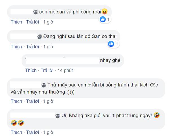Click waving hand icon in 'Ui, Khang' comment
The height and width of the screenshot is (136, 175).
58,115
